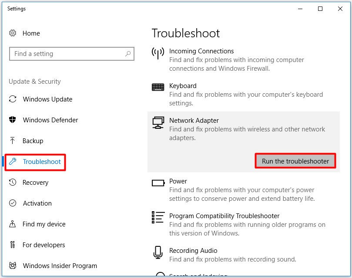Expand Program Compatibility Troubleshooter entry
Viewport: 352px width, 278px height.
coord(224,216)
